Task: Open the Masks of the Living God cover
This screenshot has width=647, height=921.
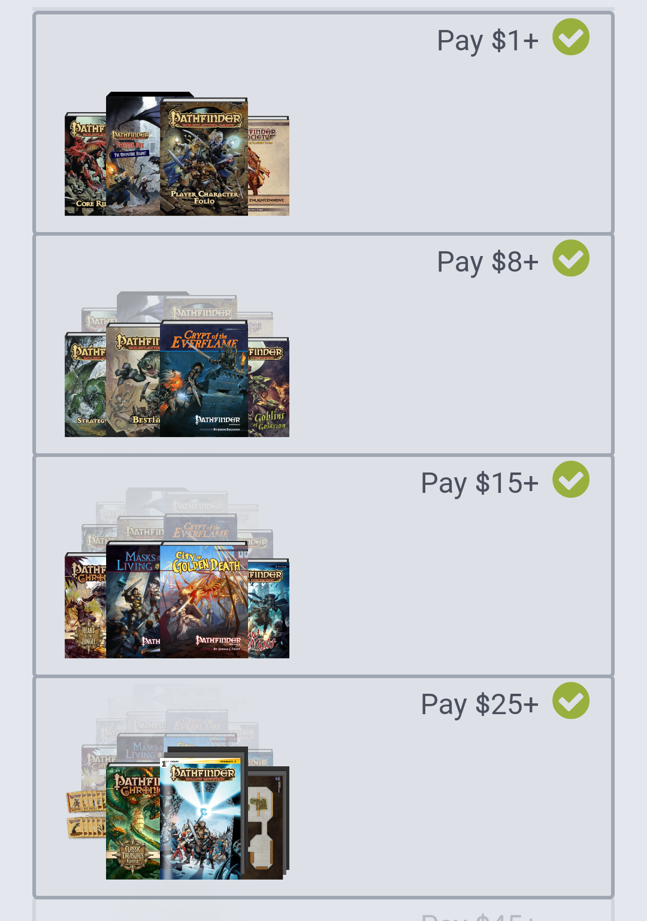Action: [x=134, y=601]
